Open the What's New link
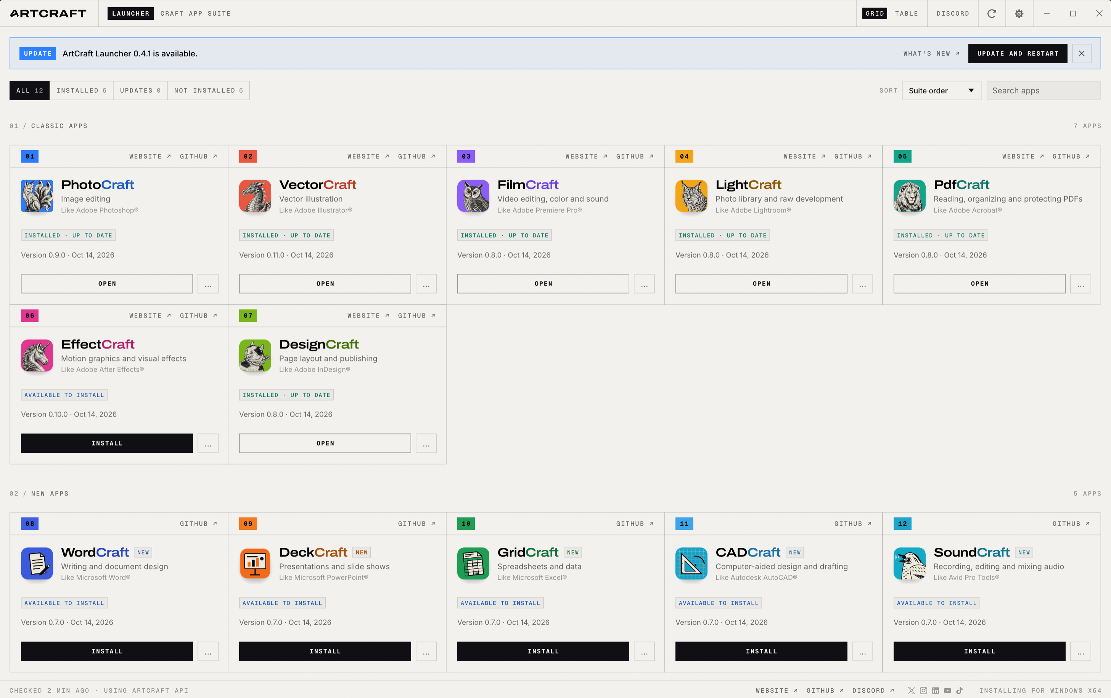The height and width of the screenshot is (698, 1111). tap(931, 53)
